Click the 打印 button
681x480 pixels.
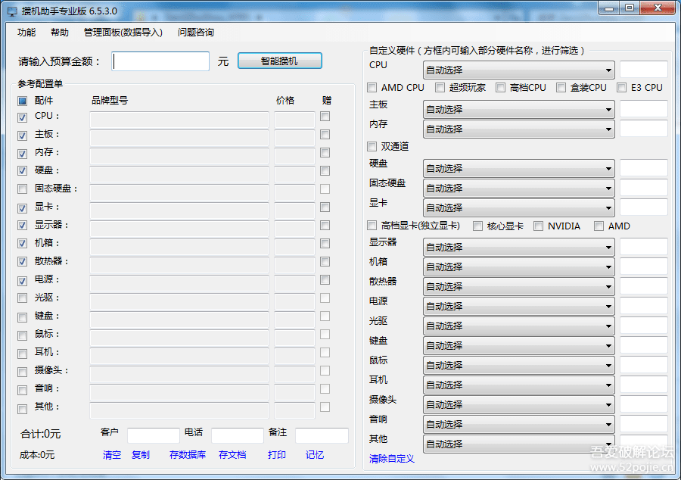coord(275,455)
